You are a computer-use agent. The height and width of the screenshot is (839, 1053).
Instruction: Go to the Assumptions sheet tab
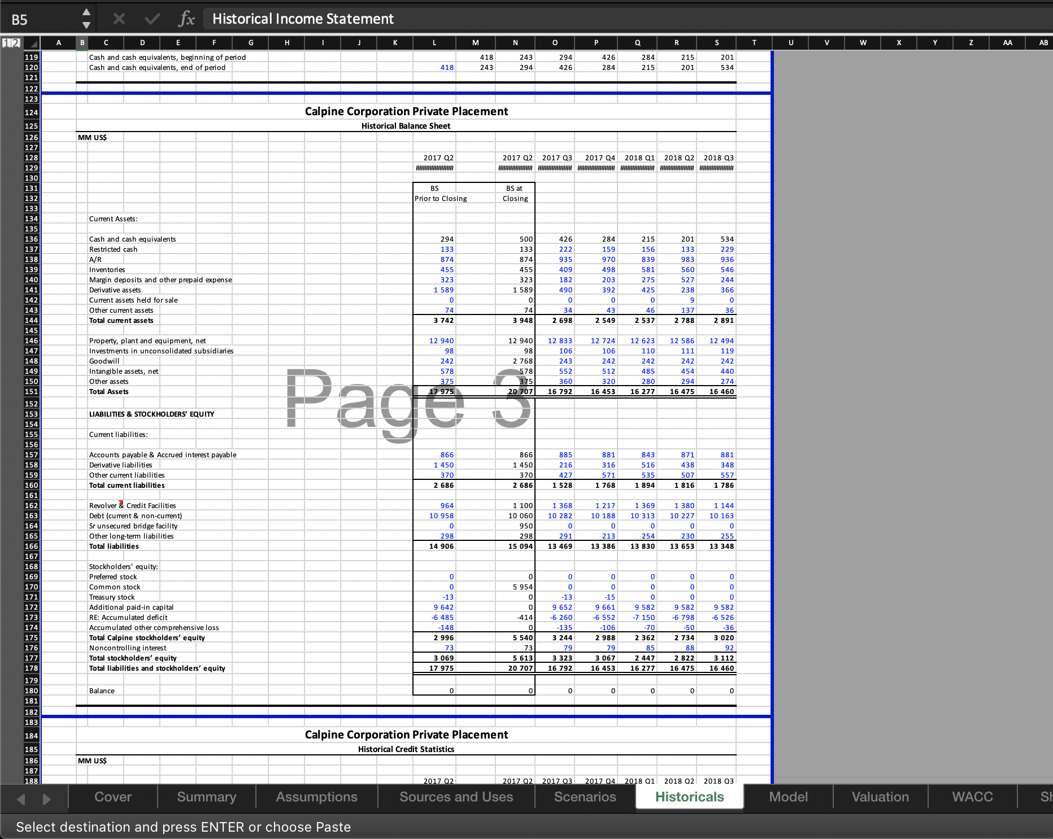(317, 797)
